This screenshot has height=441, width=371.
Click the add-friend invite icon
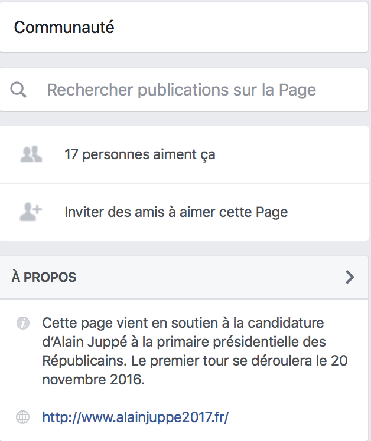[x=31, y=212]
